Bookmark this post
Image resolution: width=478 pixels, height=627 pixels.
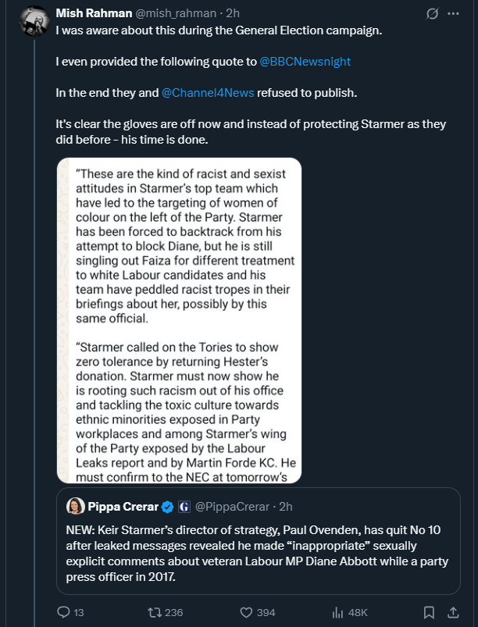coord(429,612)
